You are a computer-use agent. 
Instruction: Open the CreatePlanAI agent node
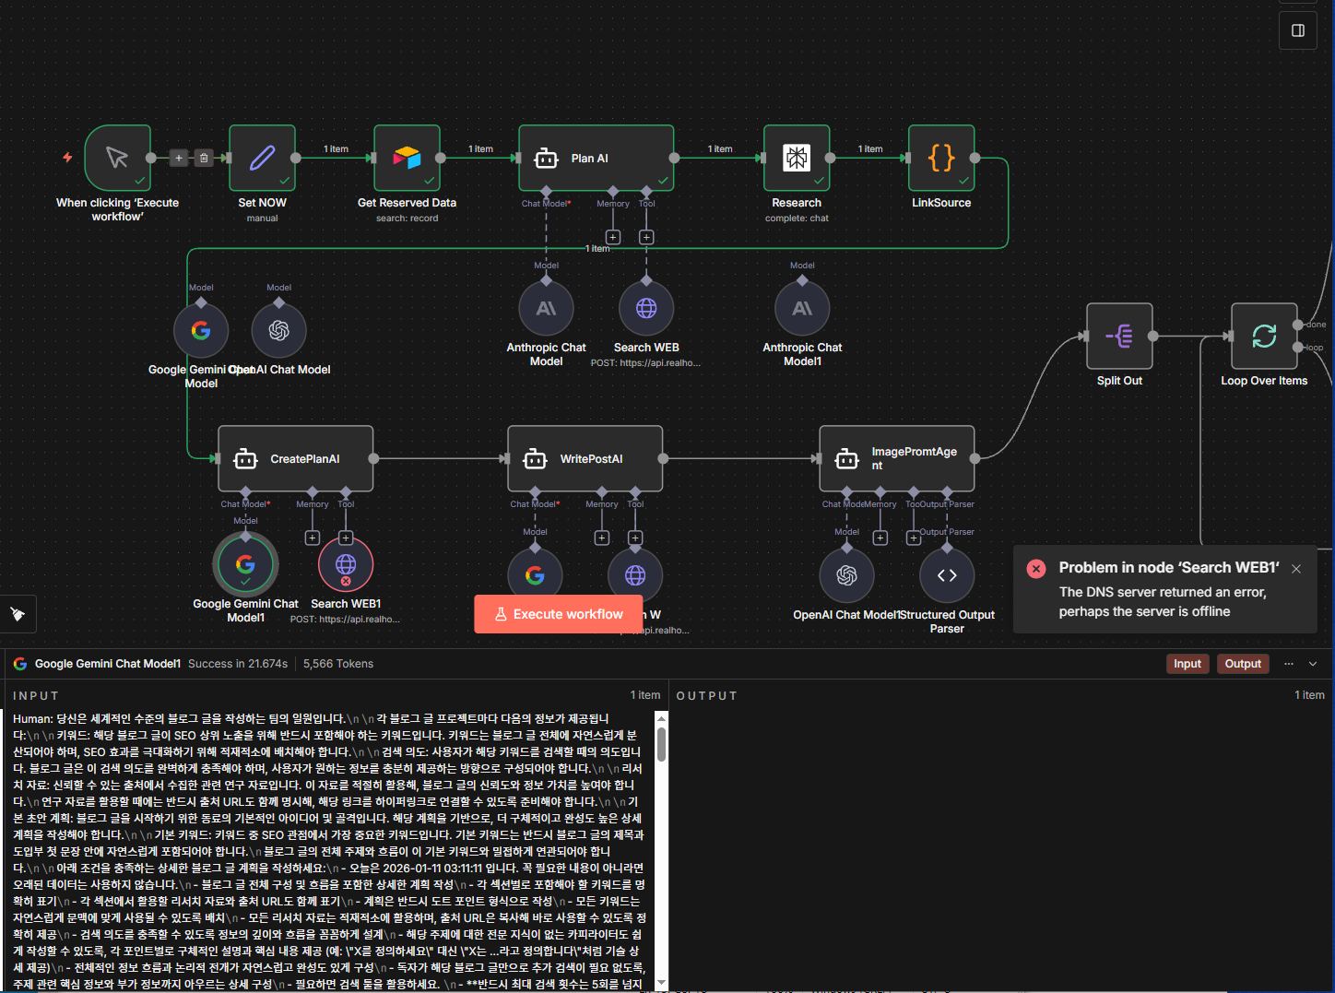tap(295, 458)
